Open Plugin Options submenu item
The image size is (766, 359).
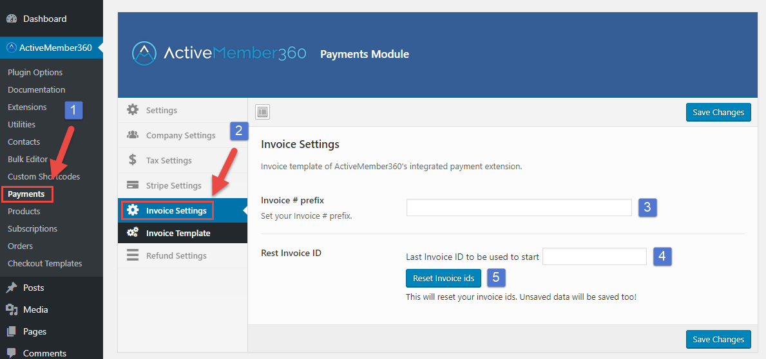35,72
